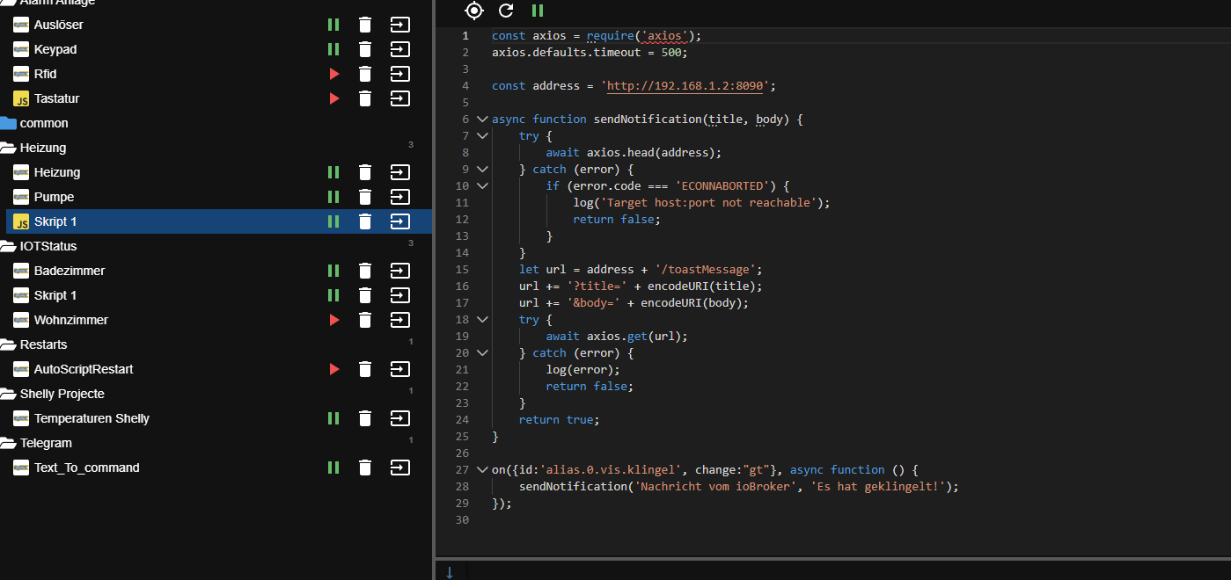Collapse the on() handler block at line 27
The height and width of the screenshot is (580, 1231).
(x=481, y=469)
